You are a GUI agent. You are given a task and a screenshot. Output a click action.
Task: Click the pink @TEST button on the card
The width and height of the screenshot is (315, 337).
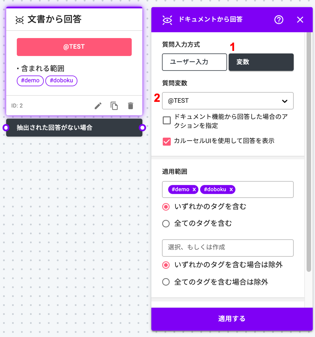(74, 47)
